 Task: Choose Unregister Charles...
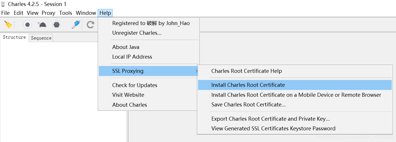tap(148, 33)
